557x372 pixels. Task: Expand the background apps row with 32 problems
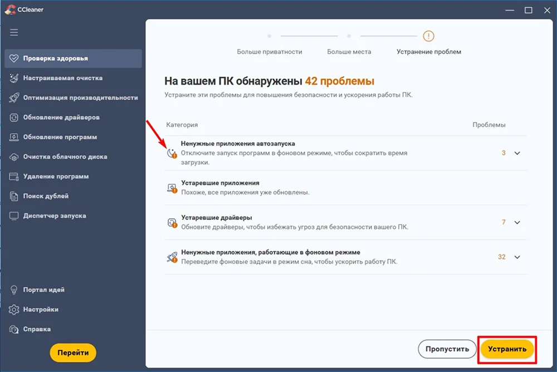coord(517,257)
